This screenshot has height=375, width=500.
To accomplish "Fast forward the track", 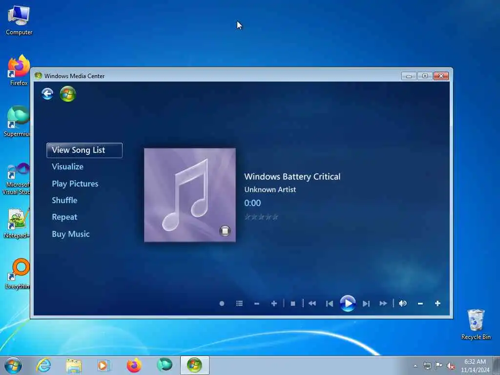I will (x=383, y=304).
